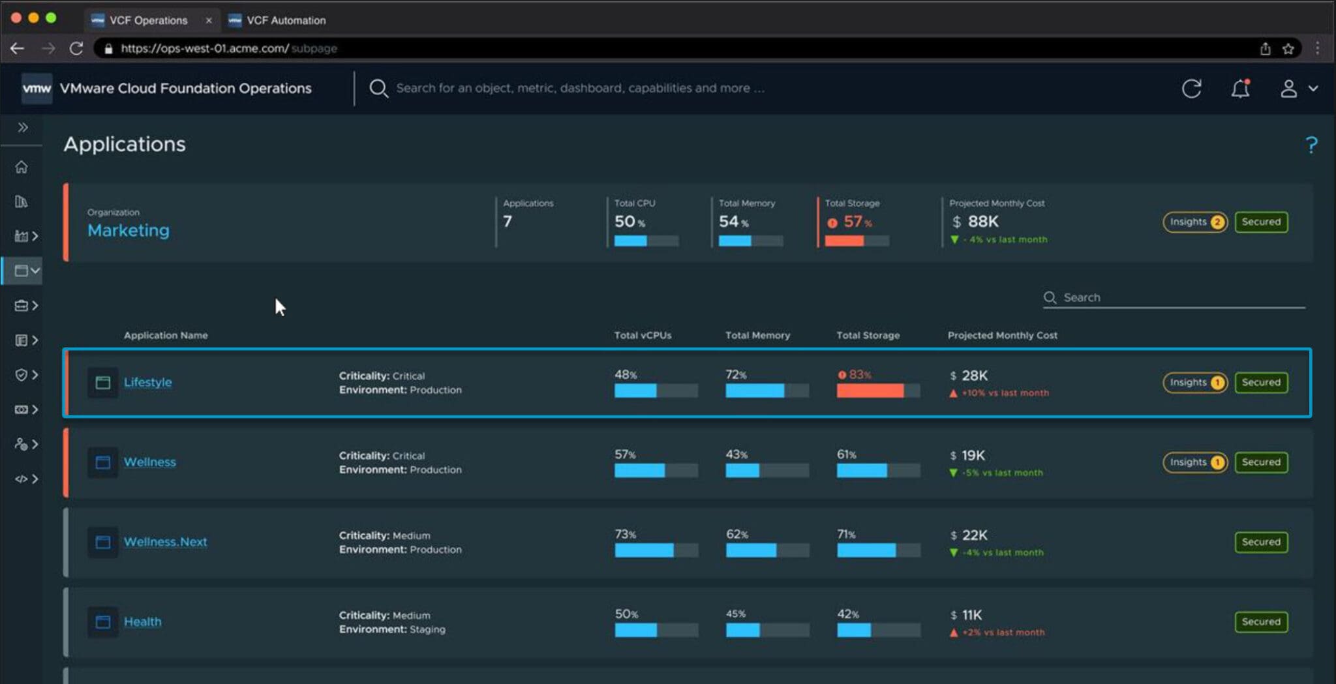Click the notifications bell icon

[x=1240, y=89]
